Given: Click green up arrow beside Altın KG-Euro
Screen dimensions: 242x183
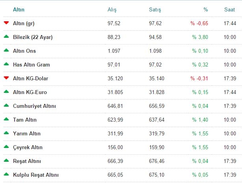Looking at the screenshot, I should [x=6, y=92].
